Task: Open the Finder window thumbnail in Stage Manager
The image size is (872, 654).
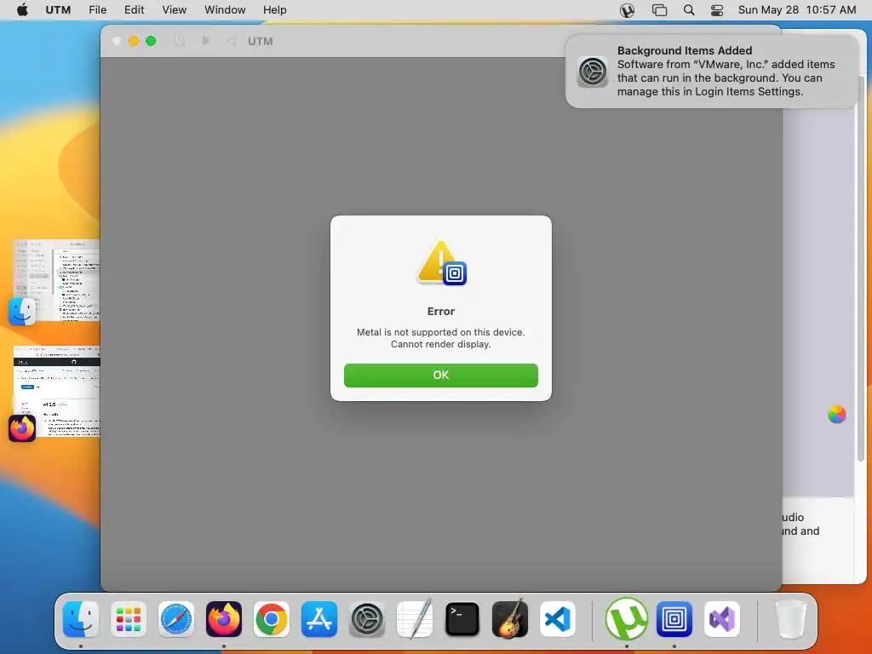Action: point(57,280)
